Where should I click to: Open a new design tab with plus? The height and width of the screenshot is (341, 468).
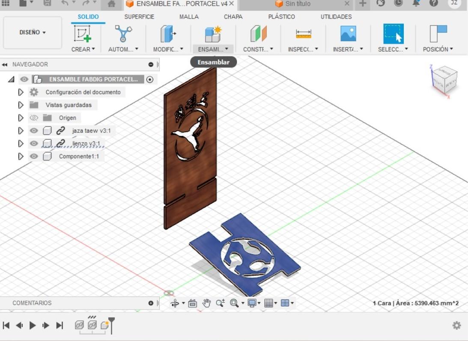pyautogui.click(x=363, y=3)
